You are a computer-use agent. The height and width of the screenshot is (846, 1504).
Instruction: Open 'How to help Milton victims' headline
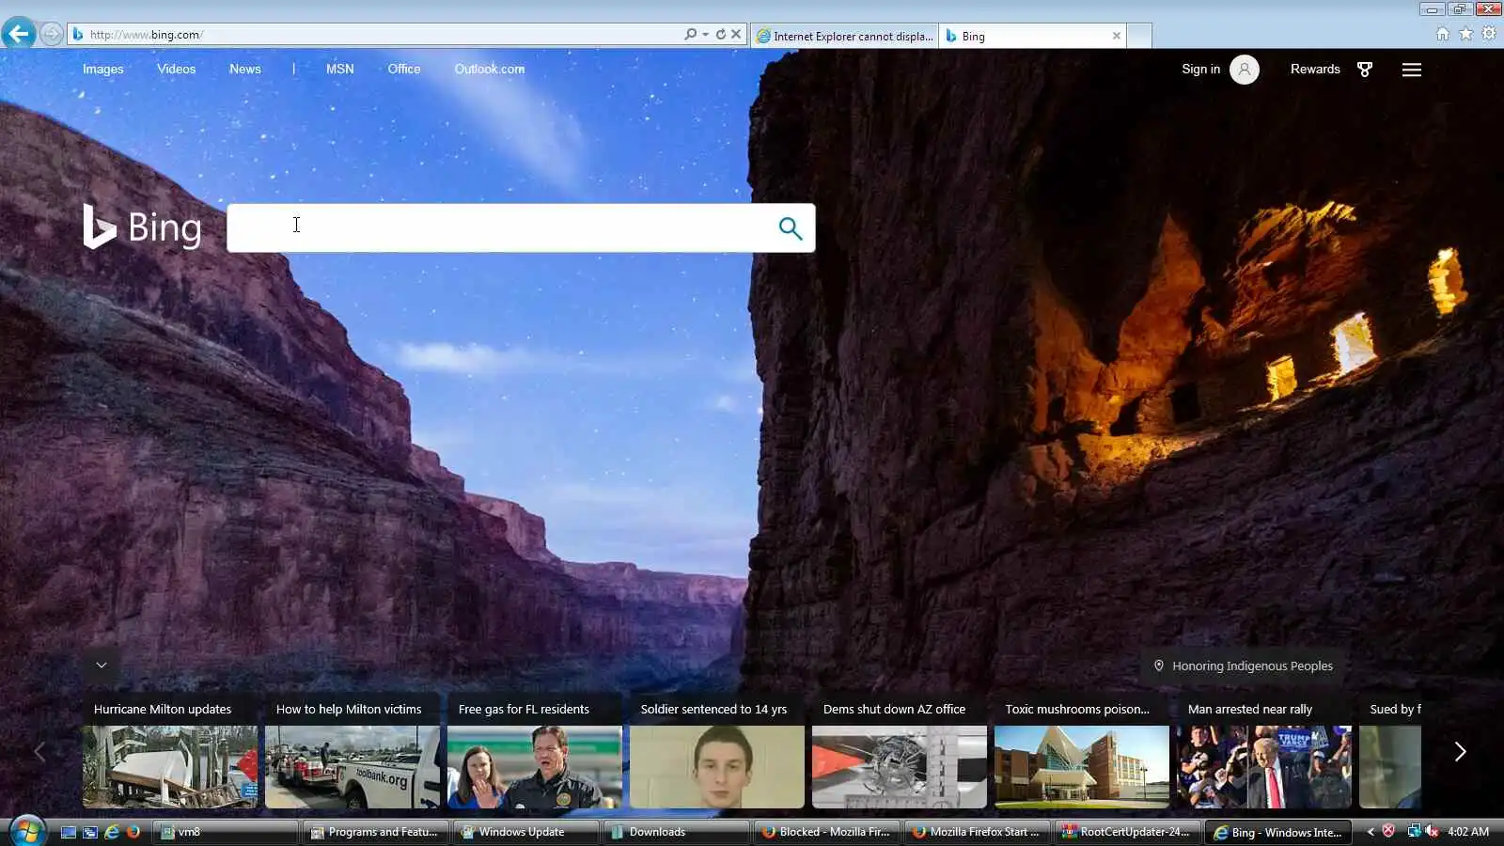349,709
